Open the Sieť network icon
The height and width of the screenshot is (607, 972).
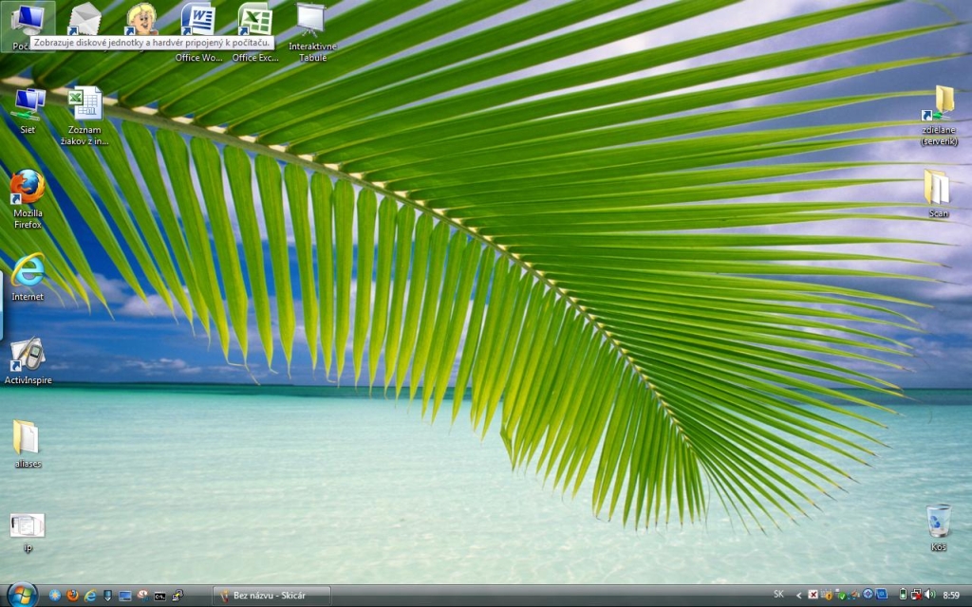(x=28, y=102)
